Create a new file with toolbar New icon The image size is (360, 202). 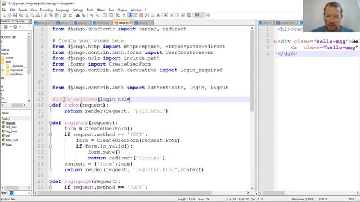[4, 15]
